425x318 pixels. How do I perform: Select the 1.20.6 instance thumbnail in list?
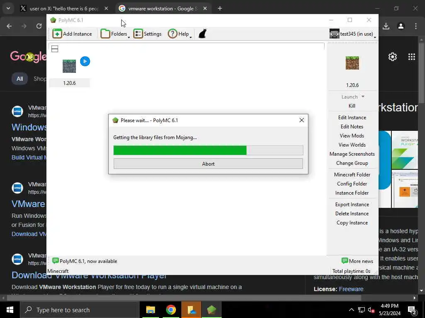click(69, 66)
